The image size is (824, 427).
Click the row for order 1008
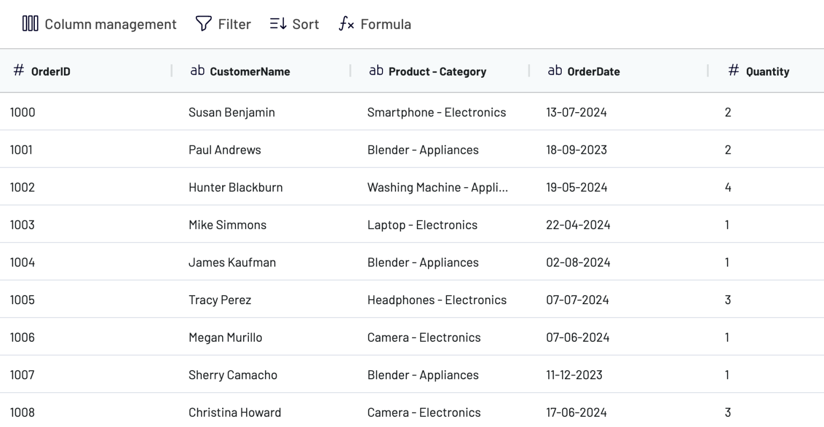click(x=234, y=412)
